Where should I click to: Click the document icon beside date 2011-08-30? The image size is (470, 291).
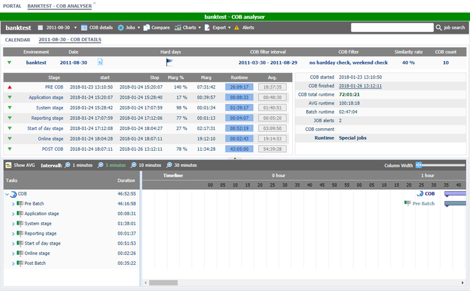pyautogui.click(x=100, y=62)
